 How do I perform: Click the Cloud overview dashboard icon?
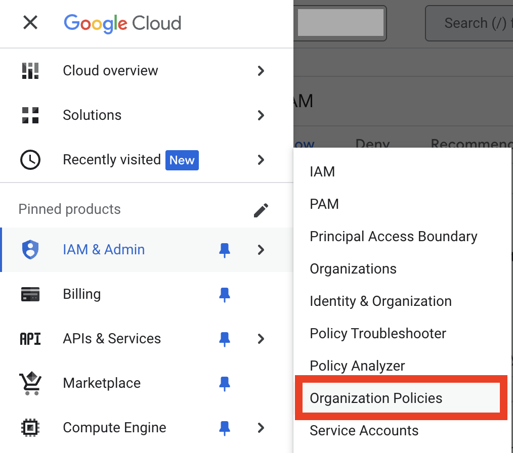30,71
